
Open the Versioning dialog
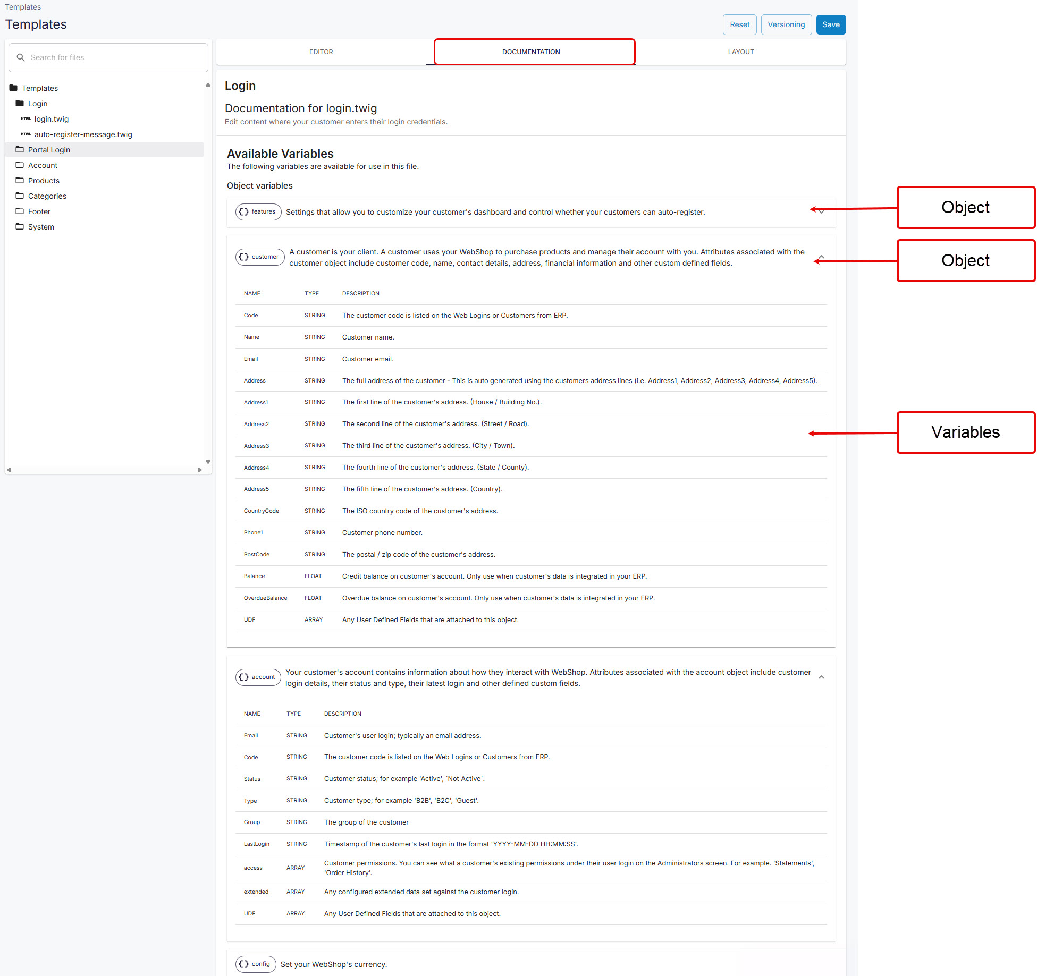click(786, 24)
